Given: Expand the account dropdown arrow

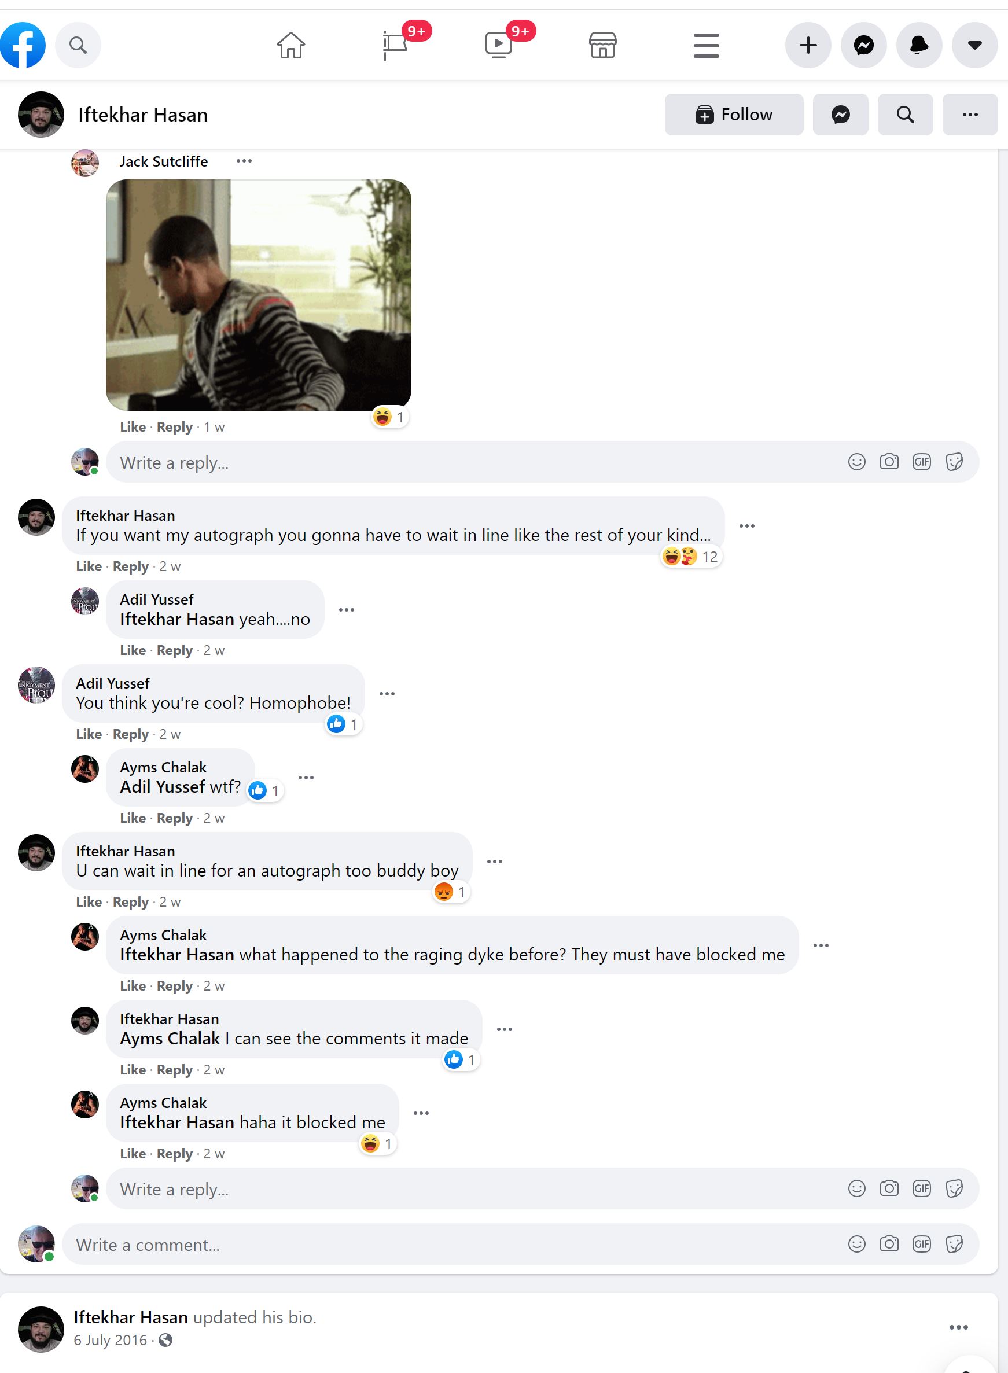Looking at the screenshot, I should [974, 45].
